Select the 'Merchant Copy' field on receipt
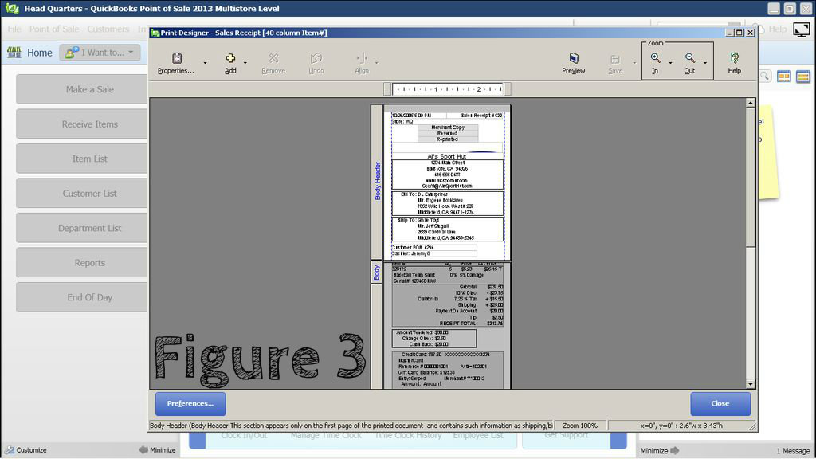816x459 pixels. point(448,127)
